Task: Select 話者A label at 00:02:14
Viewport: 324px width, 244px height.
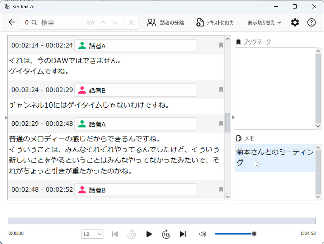Action: (x=136, y=46)
